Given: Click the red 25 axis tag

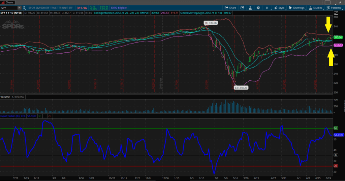Looking at the screenshot, I should point(336,166).
